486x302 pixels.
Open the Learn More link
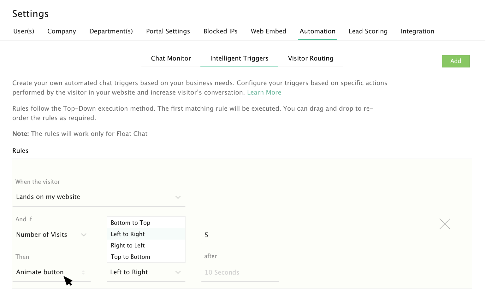tap(264, 92)
